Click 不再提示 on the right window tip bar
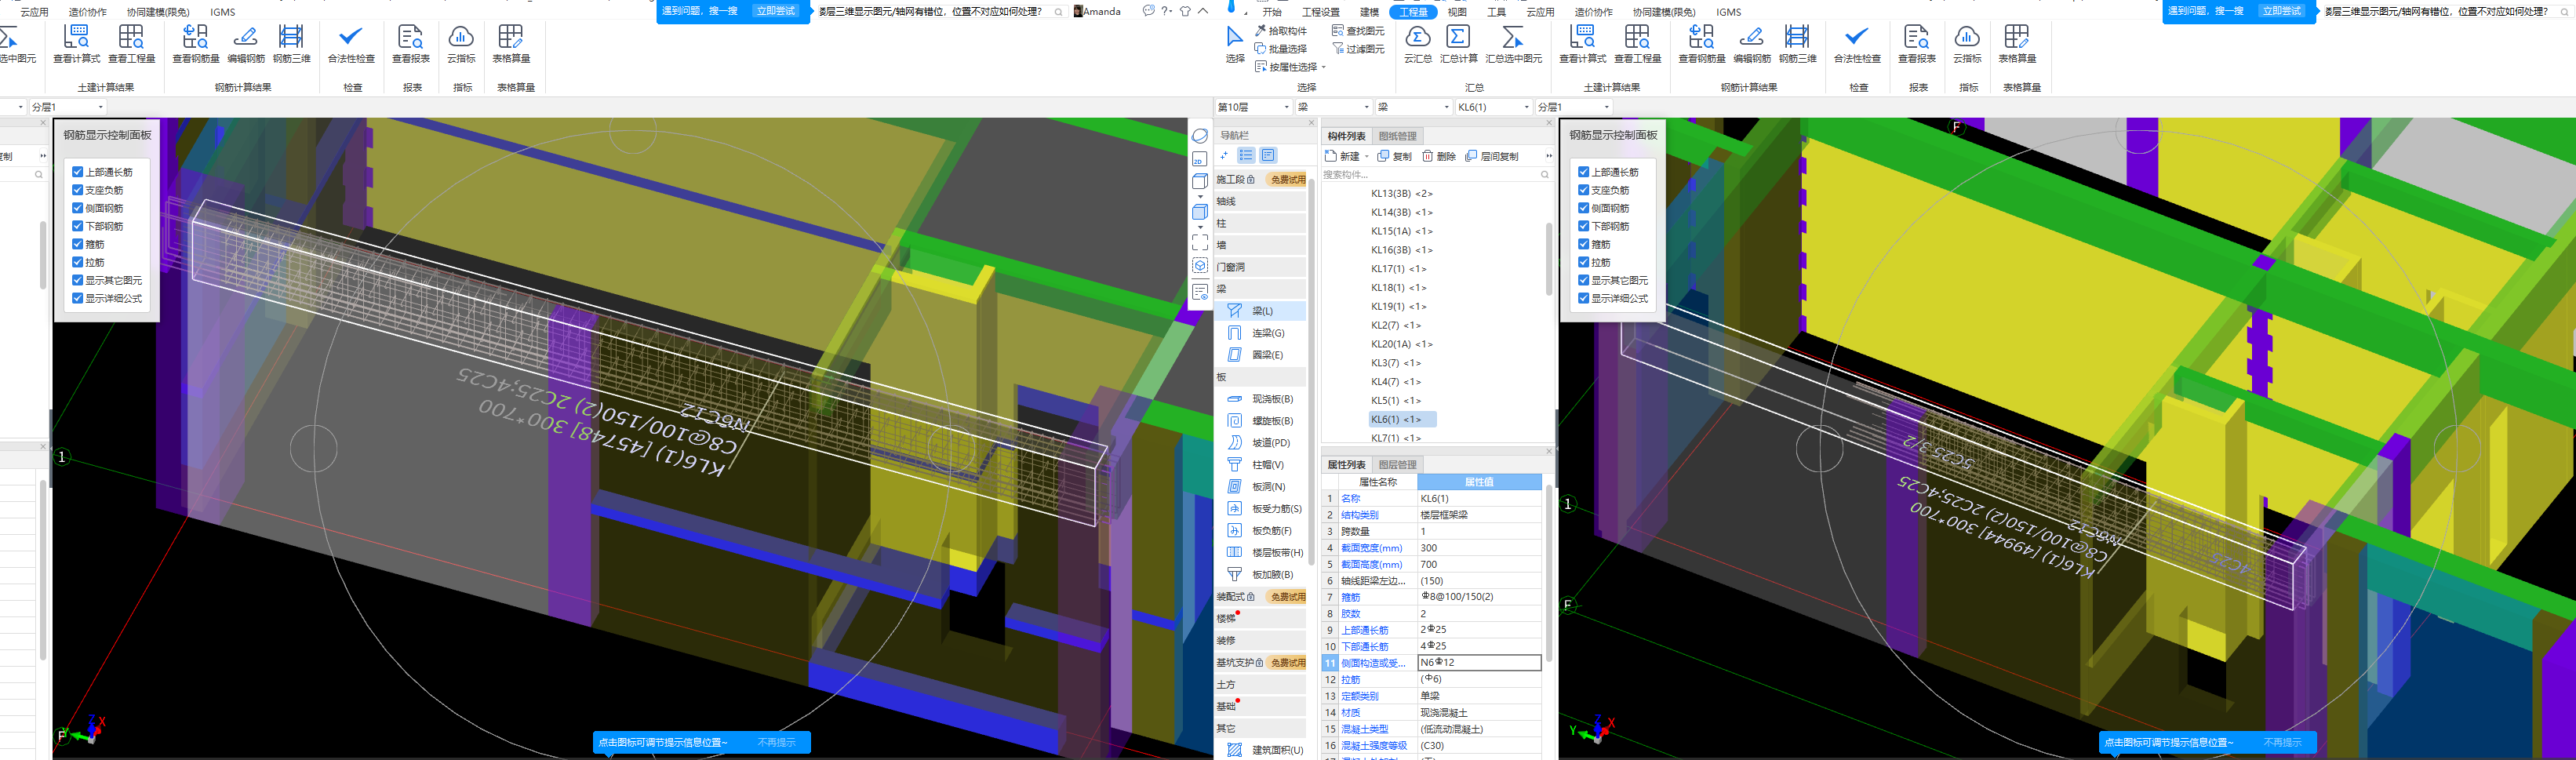 pos(2282,742)
